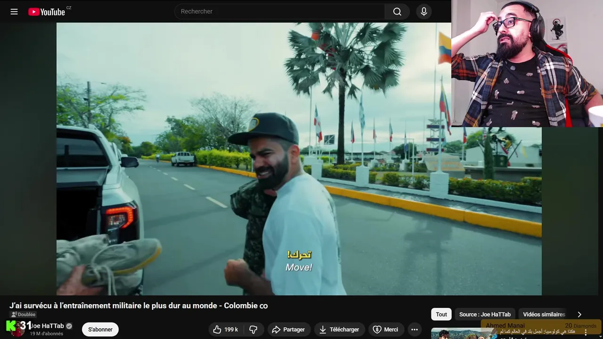The height and width of the screenshot is (339, 603).
Task: Open the Joe HaTTab channel name
Action: [47, 326]
